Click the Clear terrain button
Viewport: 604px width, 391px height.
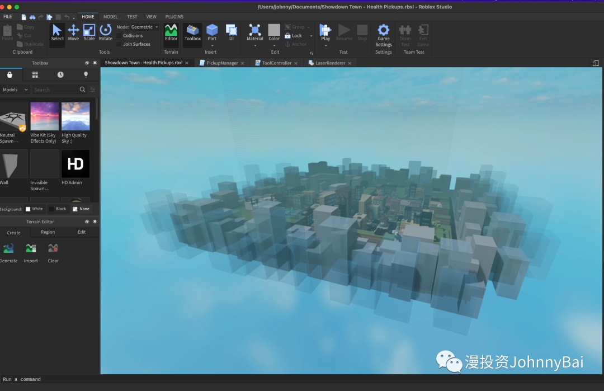click(53, 249)
